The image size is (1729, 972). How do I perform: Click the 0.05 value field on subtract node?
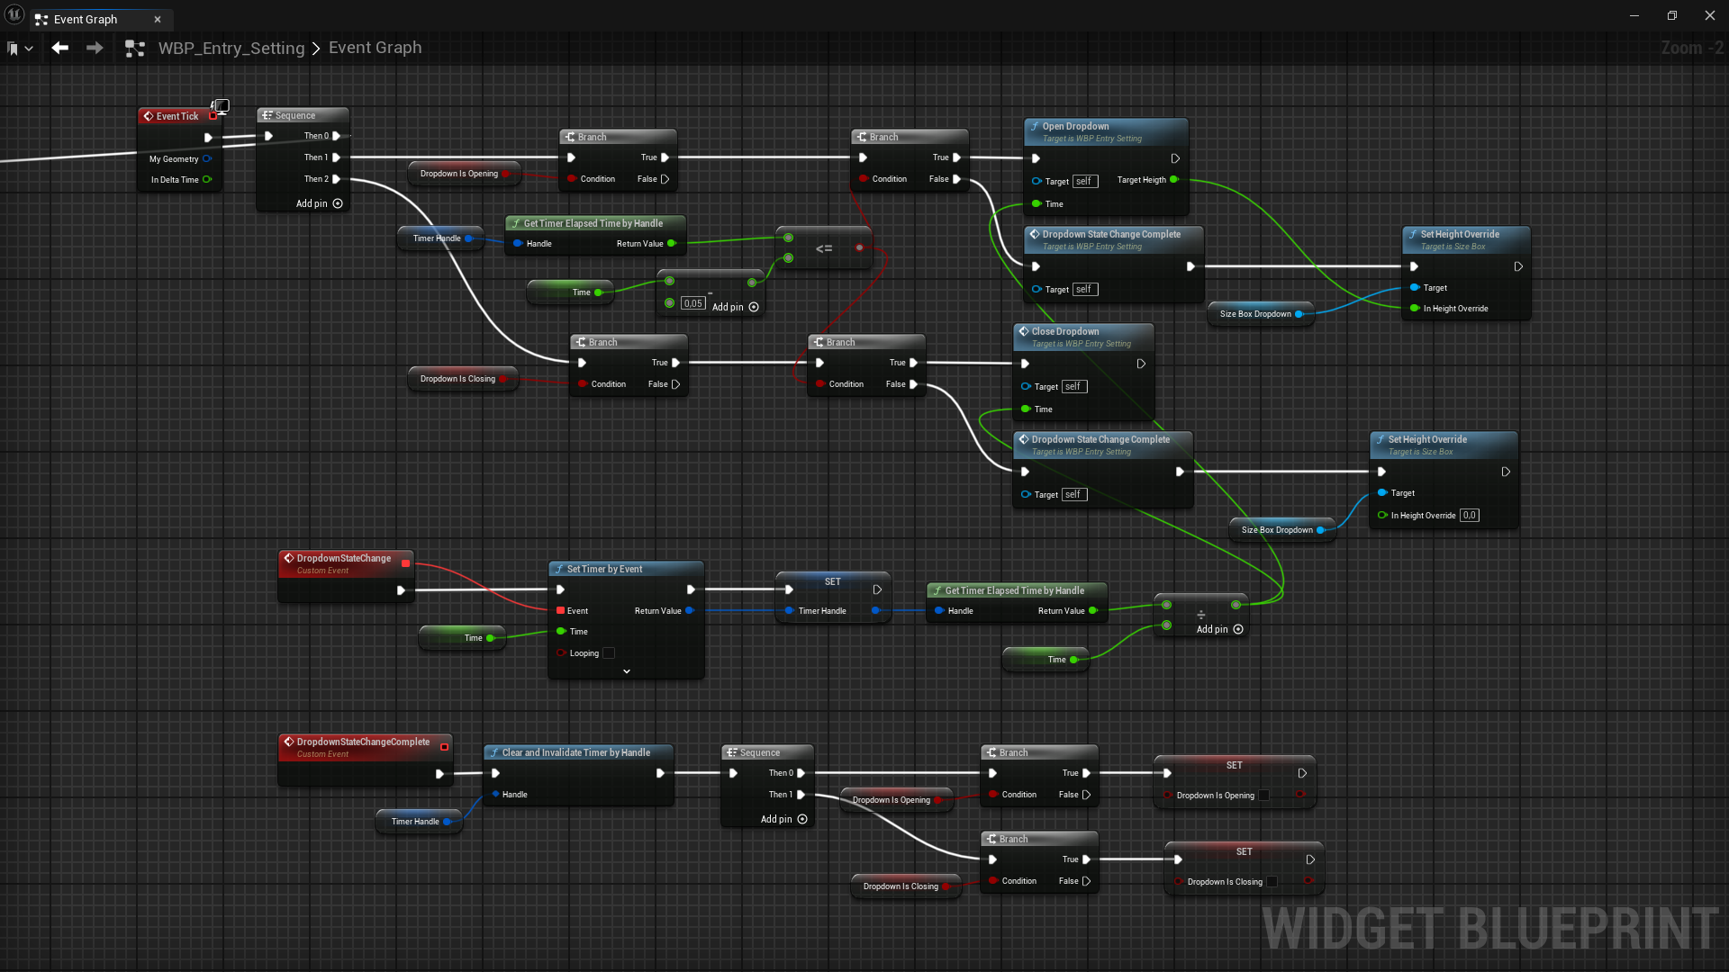coord(693,303)
